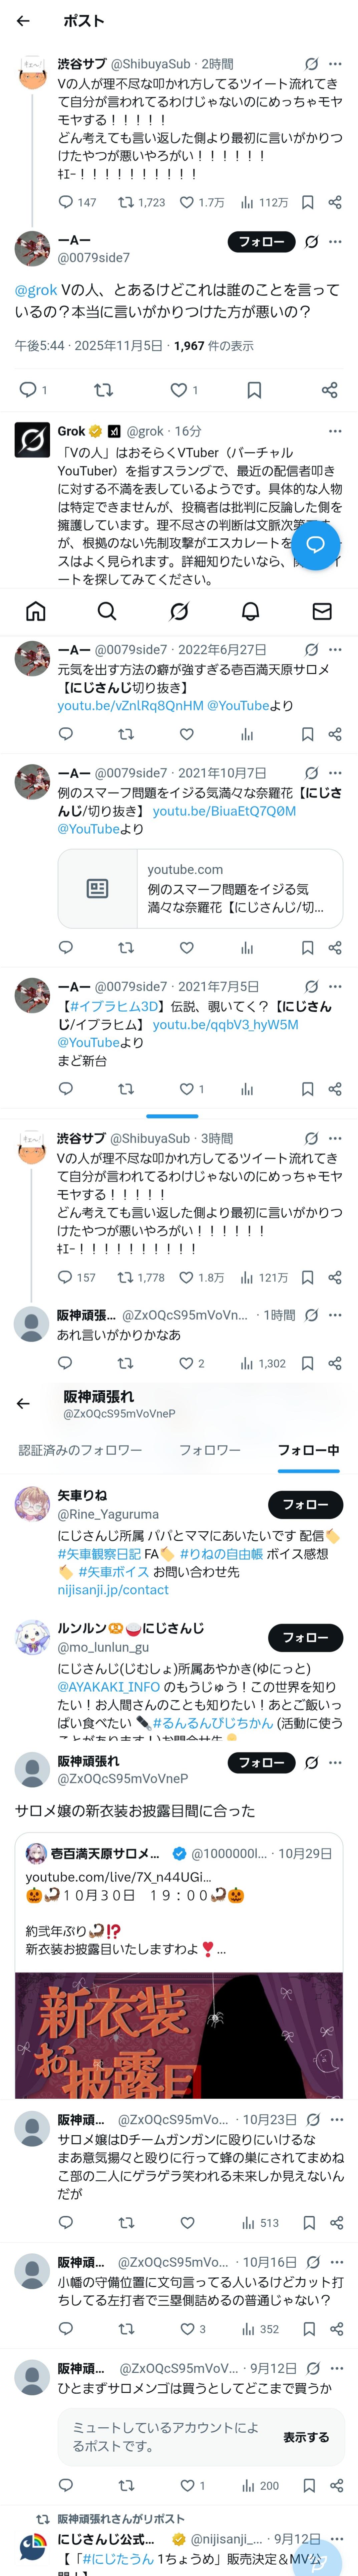Open the search magnifier in navigation bar

click(x=107, y=611)
